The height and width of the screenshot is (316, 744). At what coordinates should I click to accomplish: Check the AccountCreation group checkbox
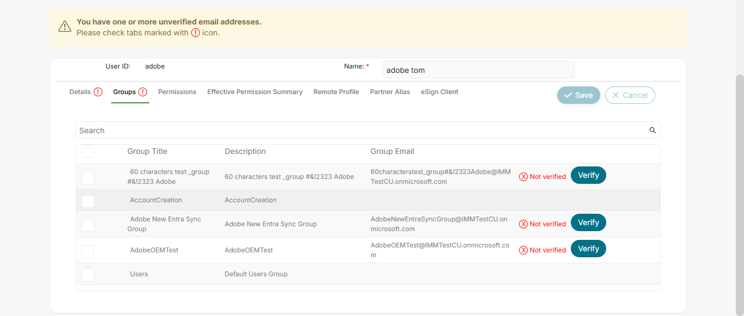(88, 201)
